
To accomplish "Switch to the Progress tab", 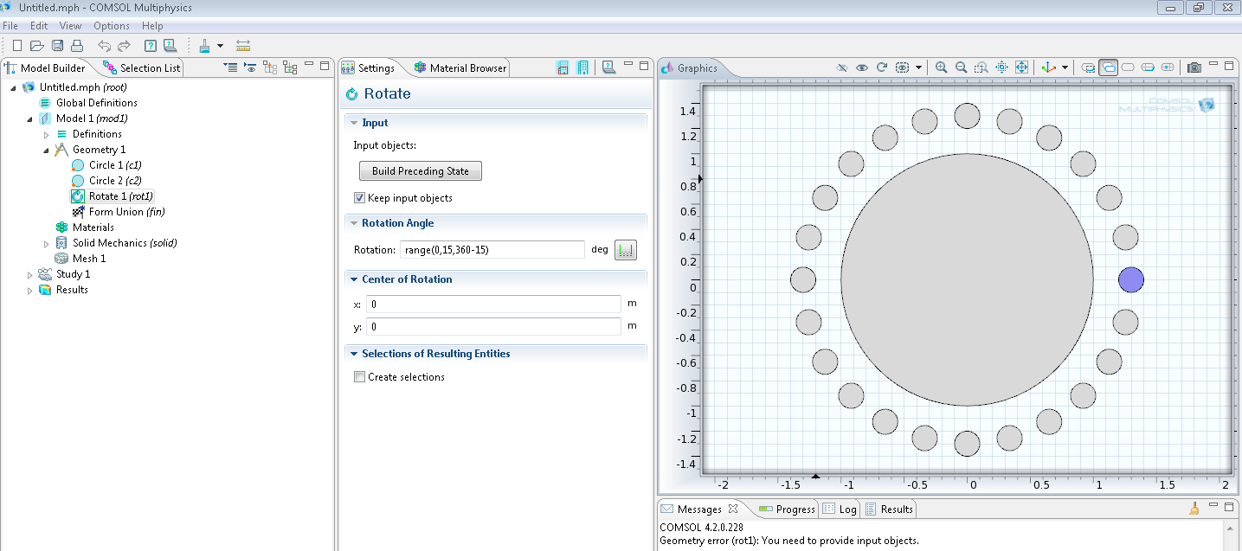I will click(x=787, y=509).
